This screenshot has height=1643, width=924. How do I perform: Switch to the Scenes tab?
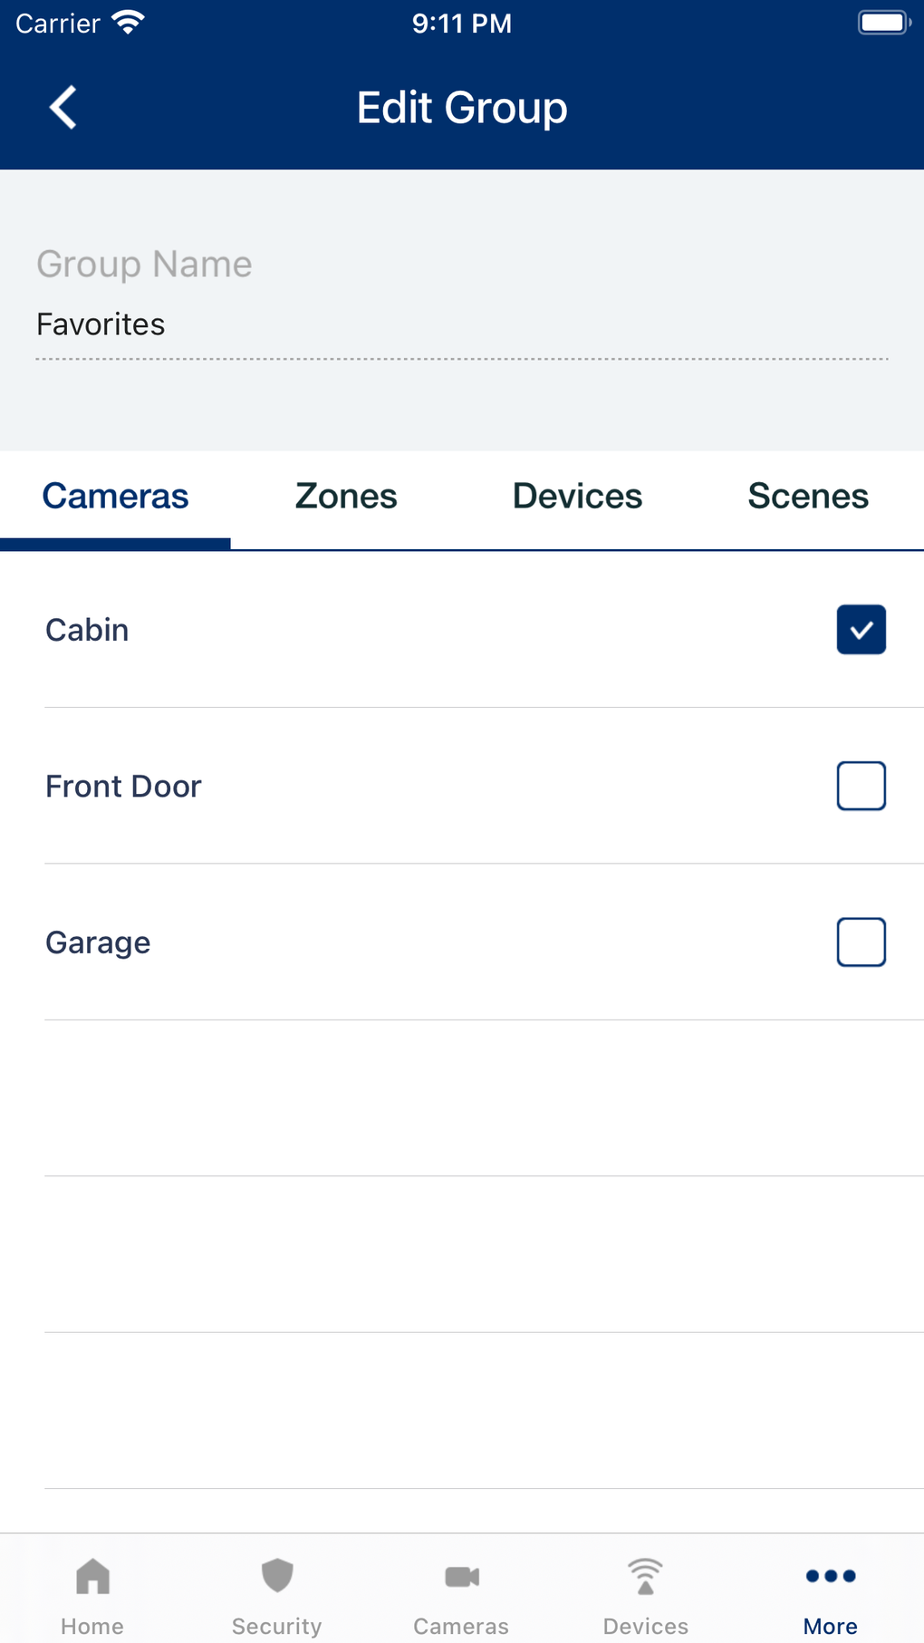coord(808,497)
